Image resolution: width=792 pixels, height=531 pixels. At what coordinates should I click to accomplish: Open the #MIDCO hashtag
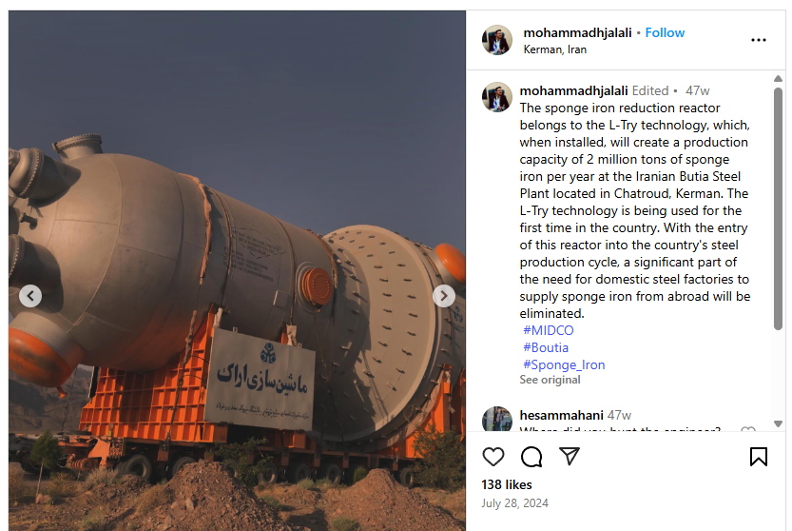pyautogui.click(x=549, y=330)
